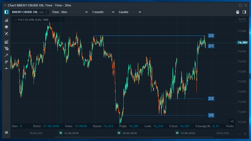Zoom in with the plus icon
251x141 pixels.
pos(245,134)
